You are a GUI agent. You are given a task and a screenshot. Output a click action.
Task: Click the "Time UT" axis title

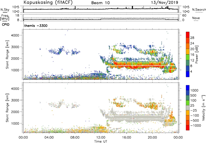(101, 141)
